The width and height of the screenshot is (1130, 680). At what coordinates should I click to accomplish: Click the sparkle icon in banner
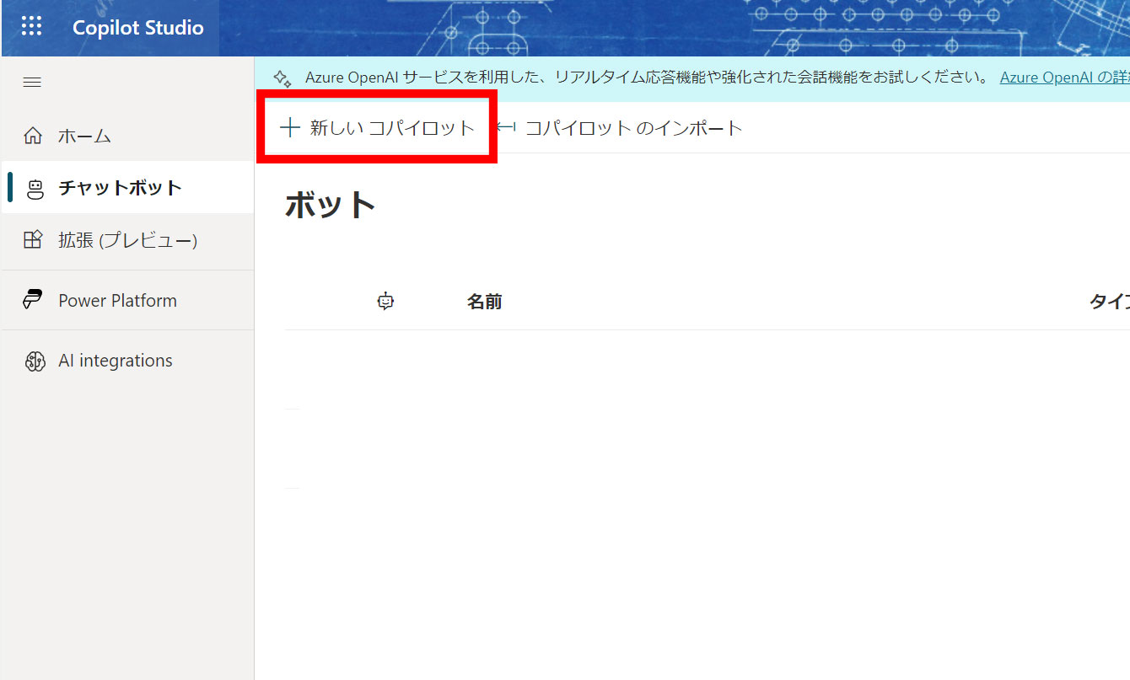[283, 79]
